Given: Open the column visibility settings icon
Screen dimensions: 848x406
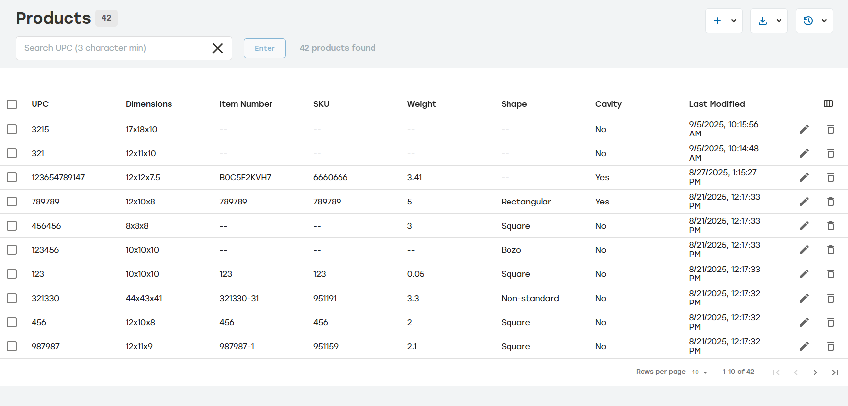Looking at the screenshot, I should [828, 103].
